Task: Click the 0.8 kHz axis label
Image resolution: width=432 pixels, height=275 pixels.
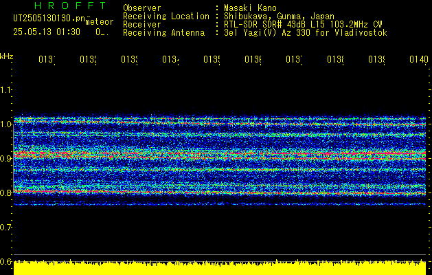Action: (5, 192)
